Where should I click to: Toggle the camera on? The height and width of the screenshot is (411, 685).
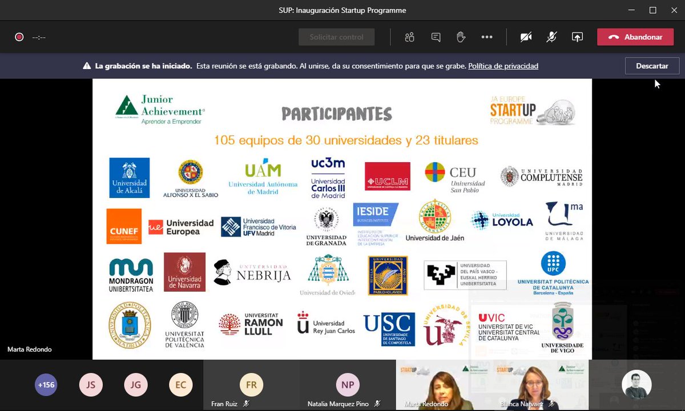526,37
